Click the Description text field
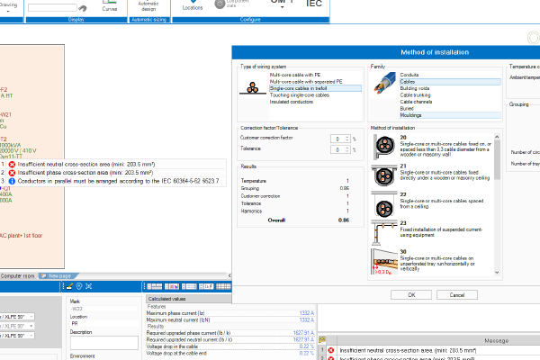540x360 pixels. point(103,342)
